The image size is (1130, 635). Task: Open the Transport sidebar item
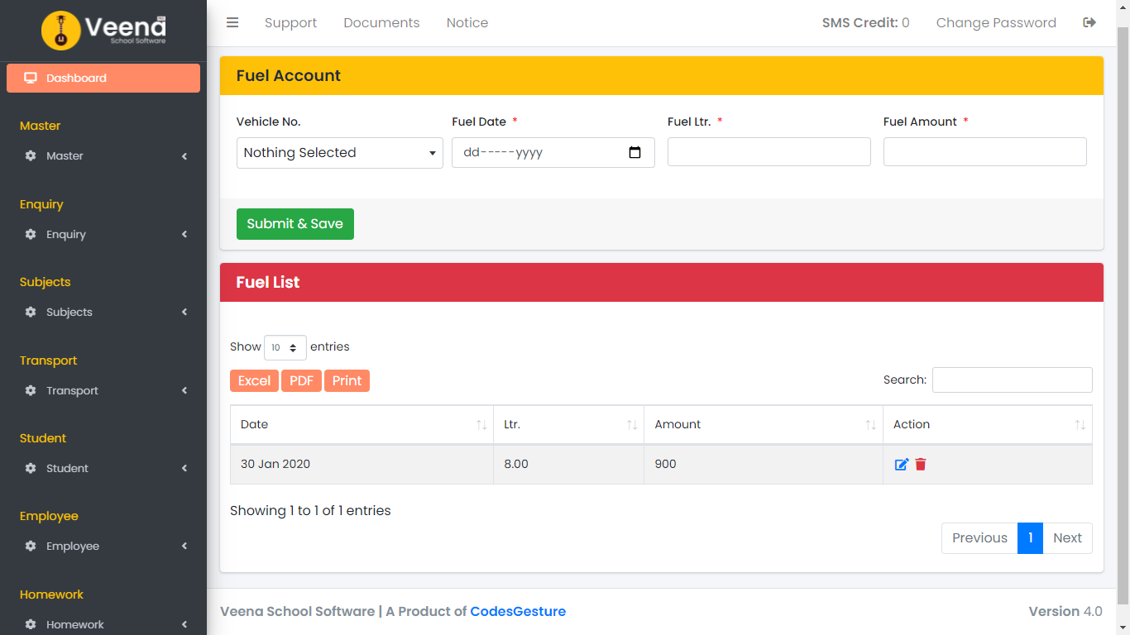103,390
